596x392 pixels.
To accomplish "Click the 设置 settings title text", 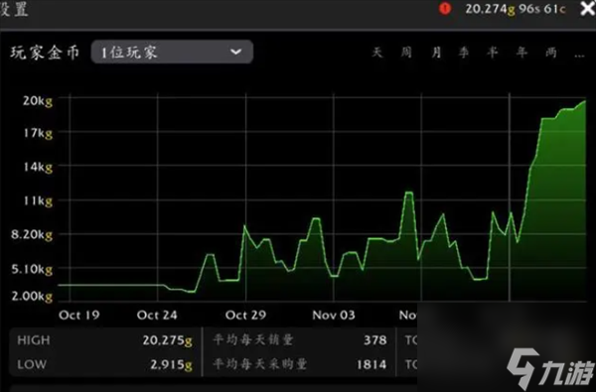I will pos(14,9).
